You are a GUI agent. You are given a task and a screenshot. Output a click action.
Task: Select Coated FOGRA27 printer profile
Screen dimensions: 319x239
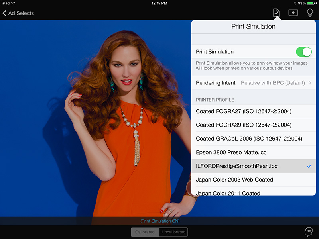(254, 112)
